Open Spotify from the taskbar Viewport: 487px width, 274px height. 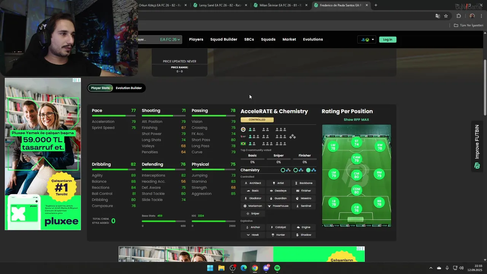tap(277, 268)
